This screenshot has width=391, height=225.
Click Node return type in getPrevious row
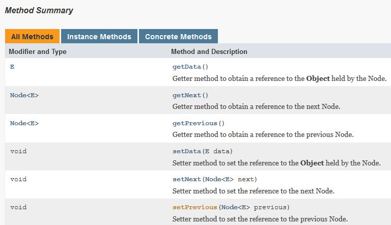(x=18, y=123)
